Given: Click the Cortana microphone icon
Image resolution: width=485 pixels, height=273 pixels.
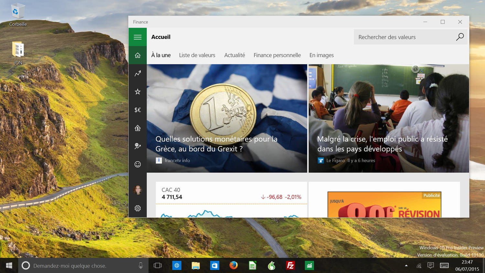Looking at the screenshot, I should [141, 266].
